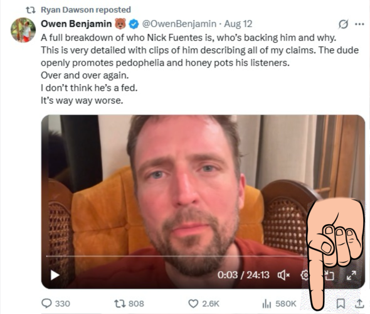View post analytics bar-chart icon

pos(267,303)
